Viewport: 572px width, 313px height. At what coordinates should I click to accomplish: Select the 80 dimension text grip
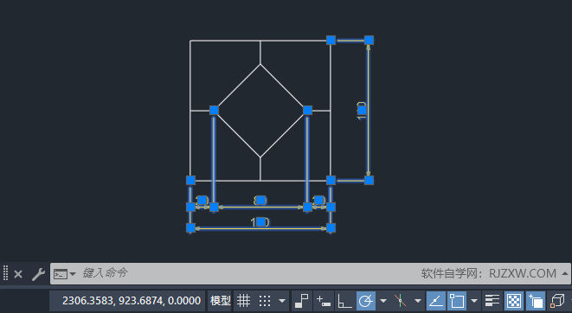tap(260, 200)
